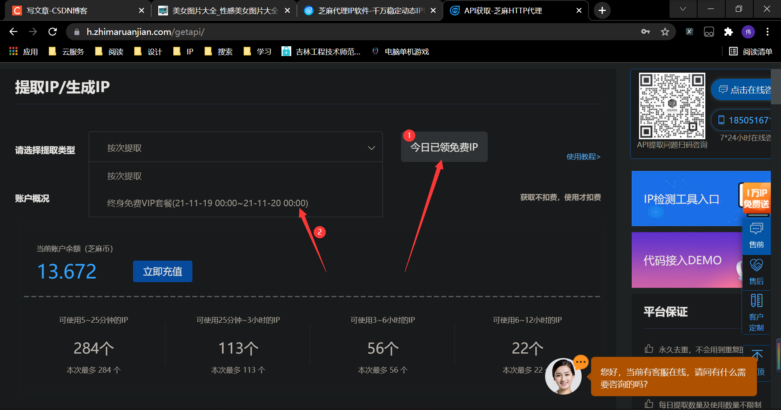Screen dimensions: 781x410
Task: Click the site lock icon in address bar
Action: pos(77,32)
